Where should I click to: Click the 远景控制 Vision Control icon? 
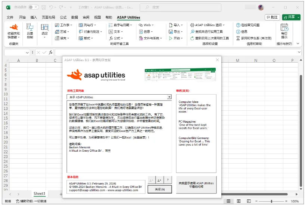click(x=30, y=31)
